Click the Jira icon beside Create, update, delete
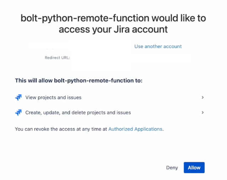This screenshot has height=180, width=227. (x=18, y=112)
